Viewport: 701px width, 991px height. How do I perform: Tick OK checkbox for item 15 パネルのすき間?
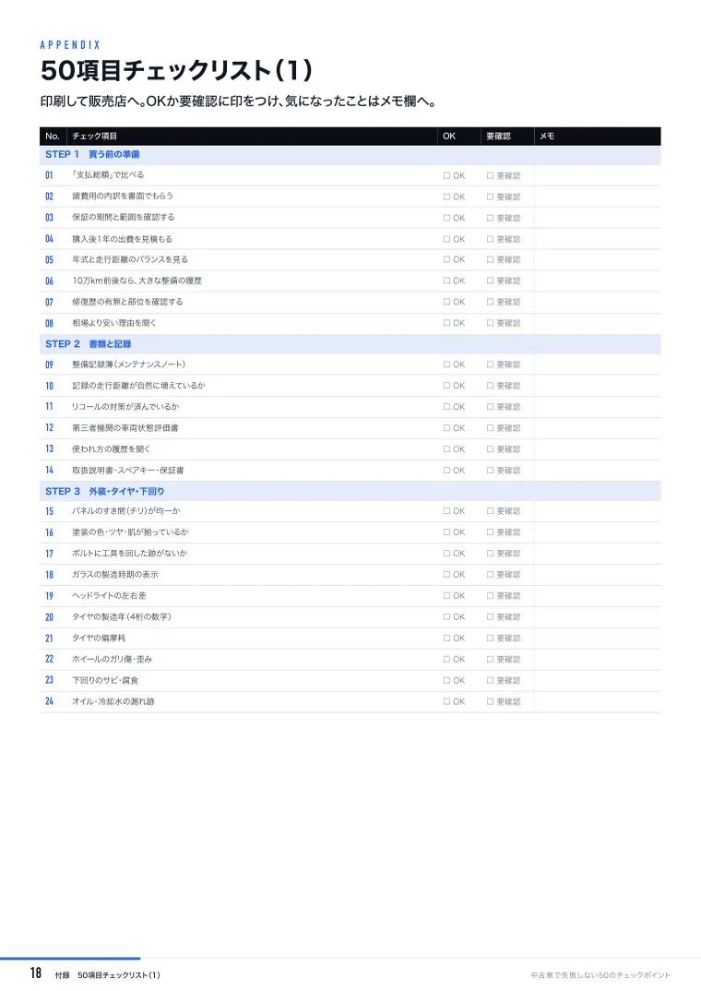coord(446,510)
